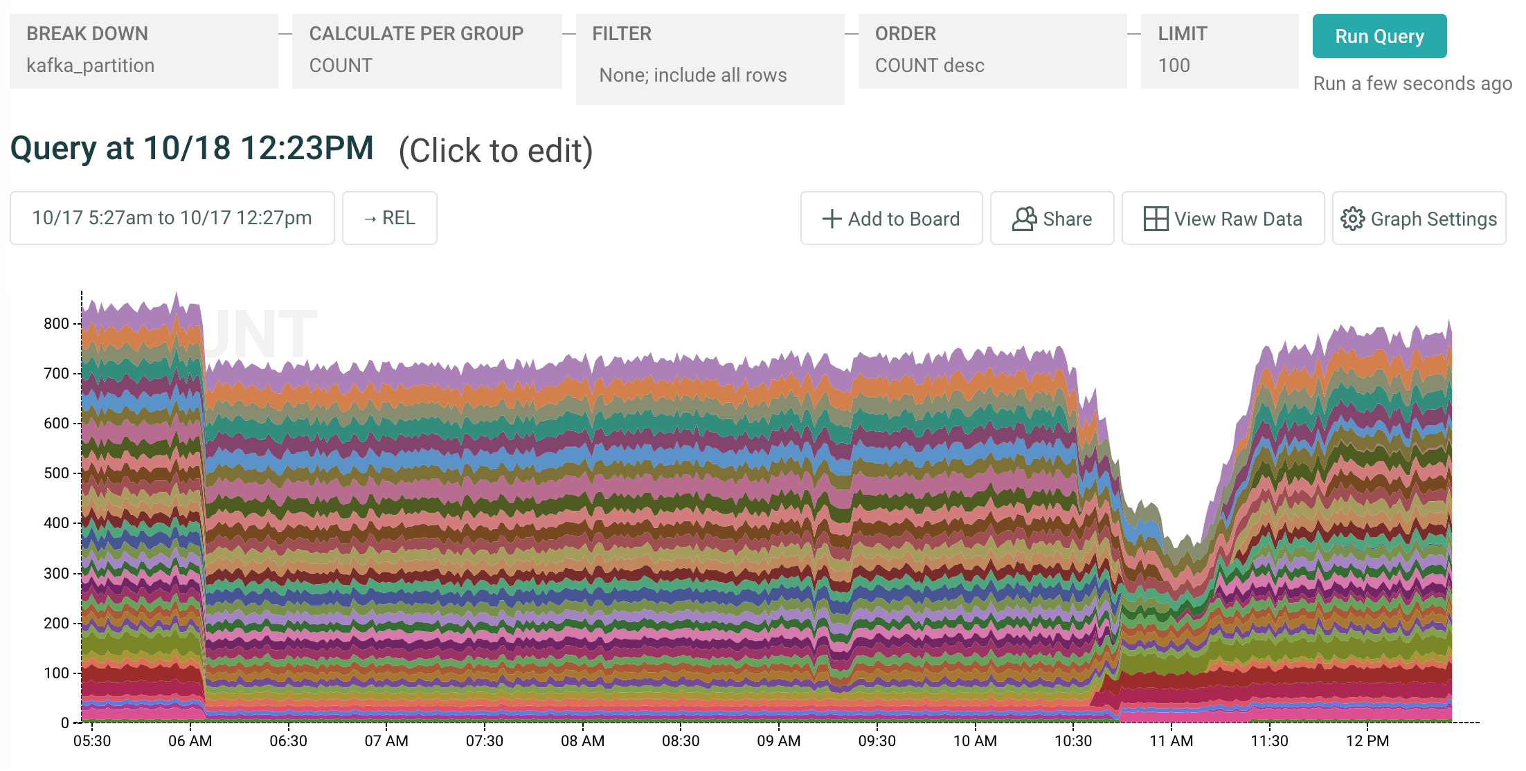Click the (Click to edit) label
Viewport: 1526px width, 771px height.
(496, 151)
